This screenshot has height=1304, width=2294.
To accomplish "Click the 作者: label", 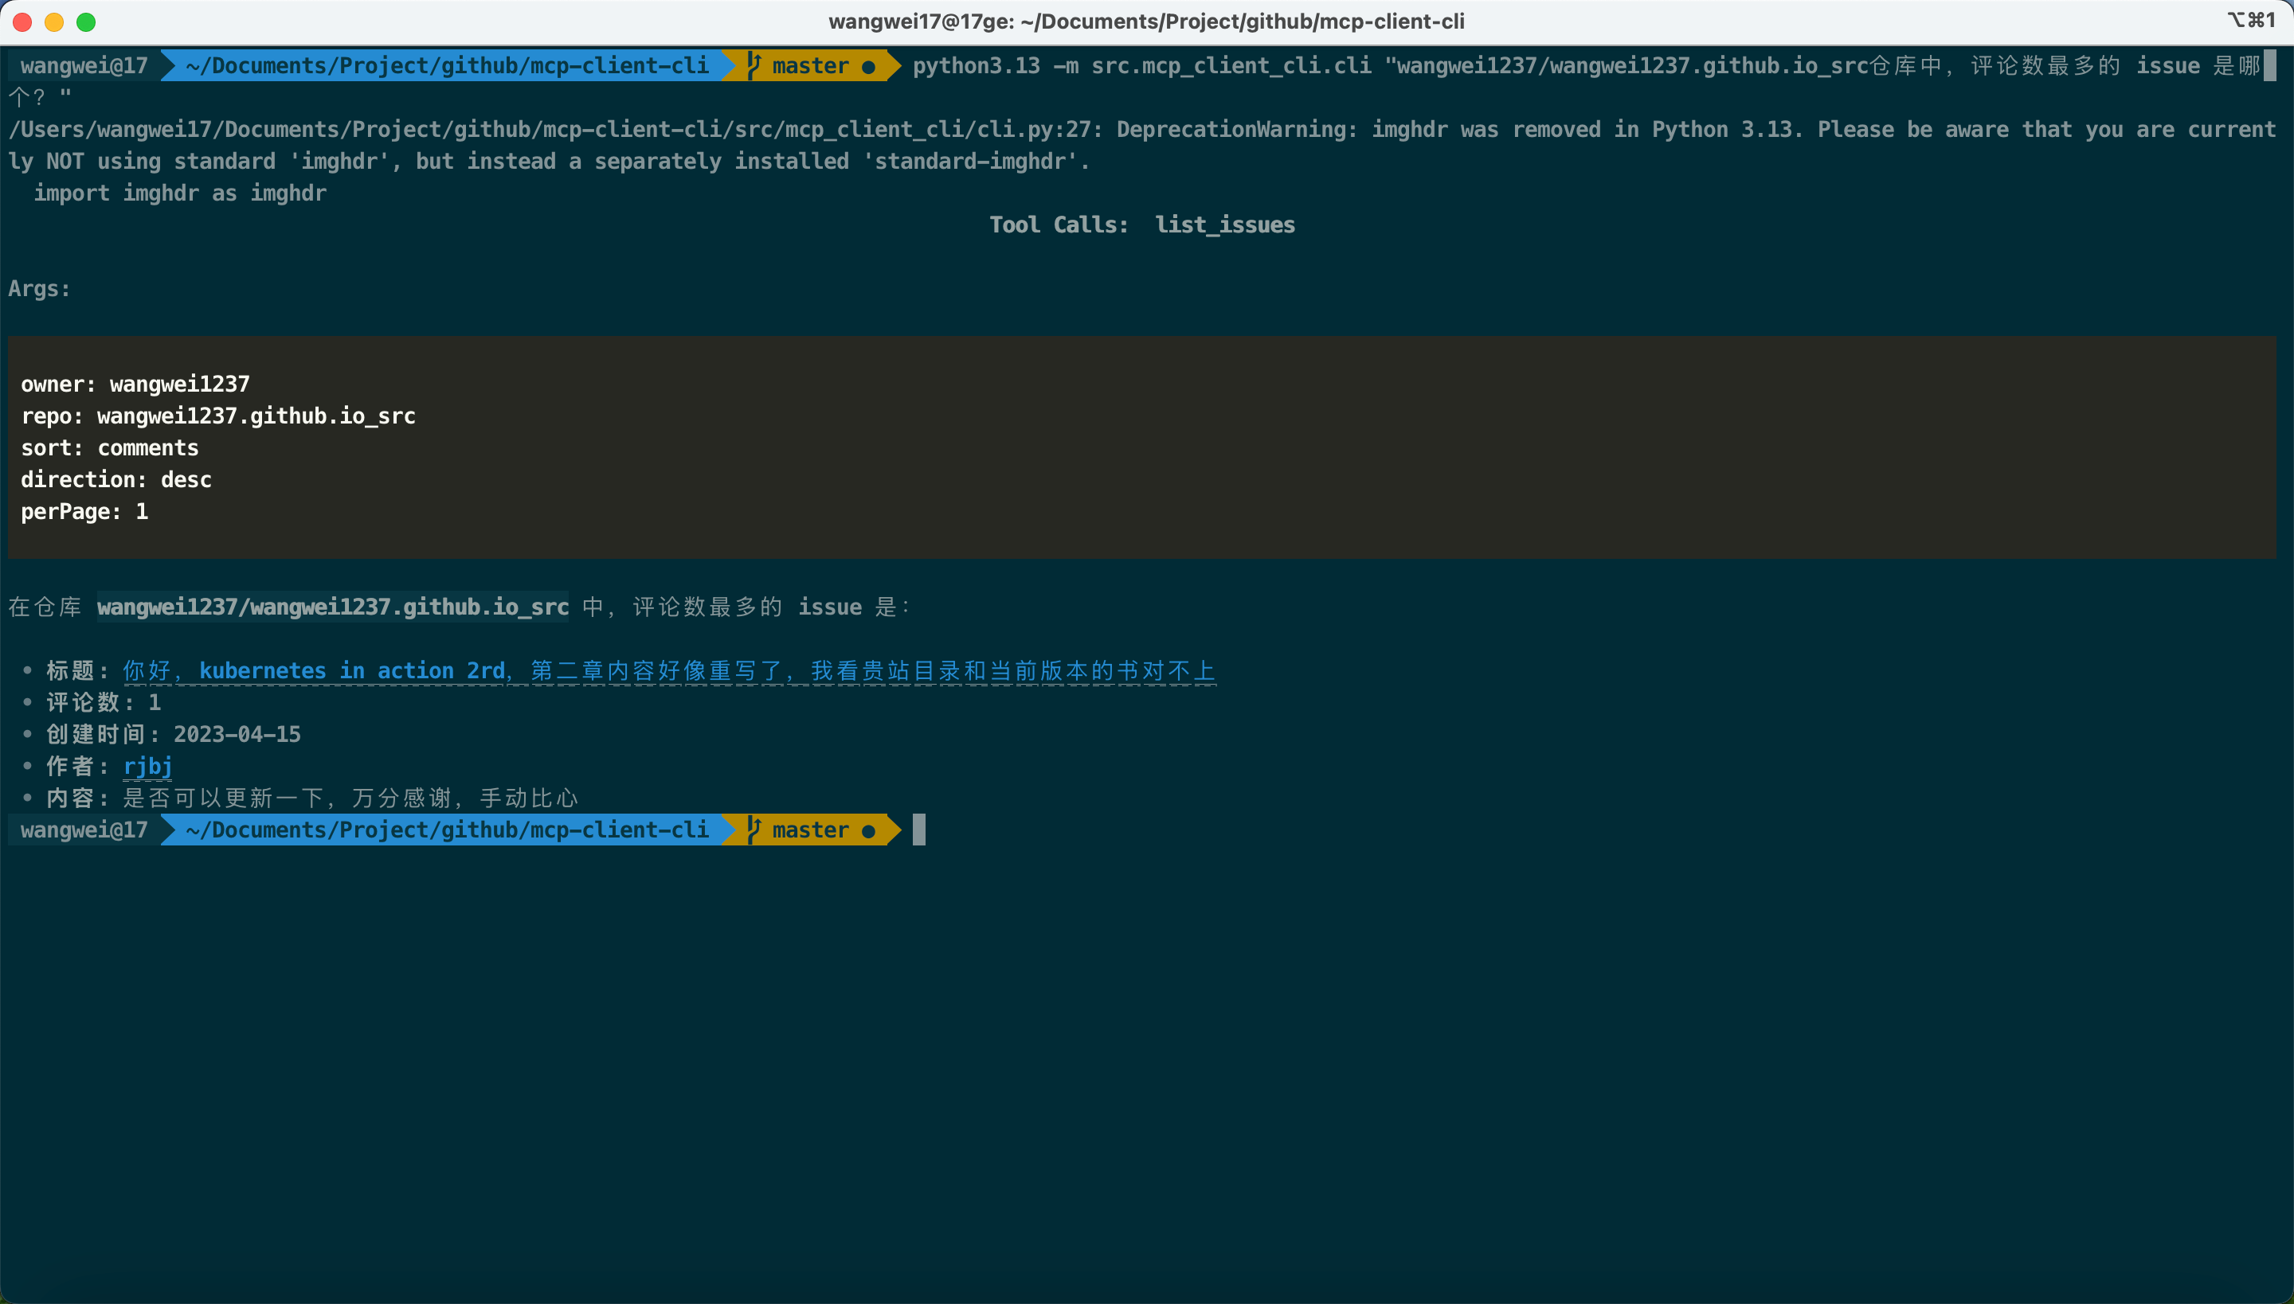I will [78, 767].
